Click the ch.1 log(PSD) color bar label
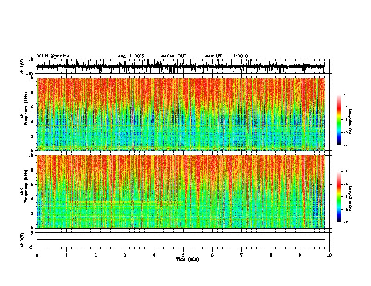The image size is (371, 286). [x=351, y=122]
